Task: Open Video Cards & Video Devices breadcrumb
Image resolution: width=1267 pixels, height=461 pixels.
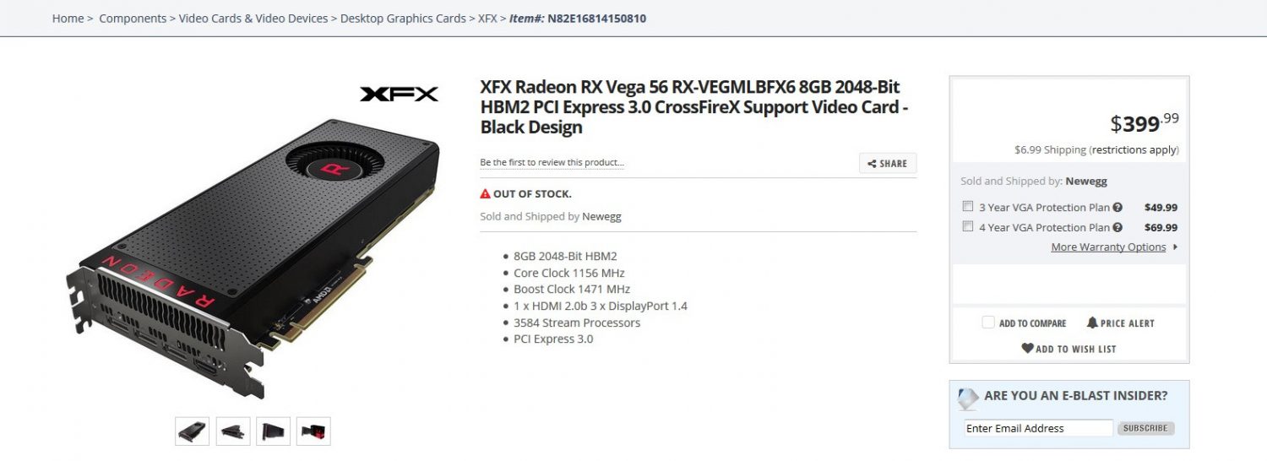Action: pyautogui.click(x=253, y=18)
